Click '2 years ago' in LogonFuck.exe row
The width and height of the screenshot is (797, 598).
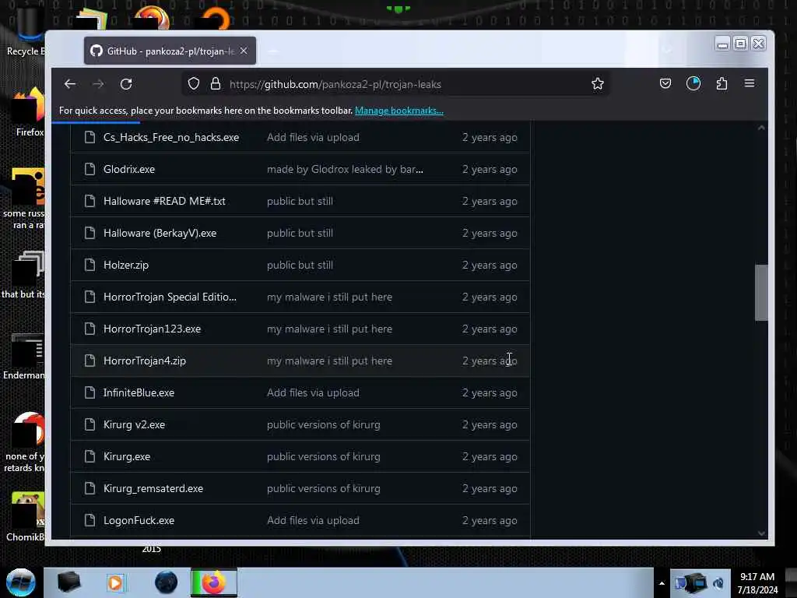(x=490, y=521)
